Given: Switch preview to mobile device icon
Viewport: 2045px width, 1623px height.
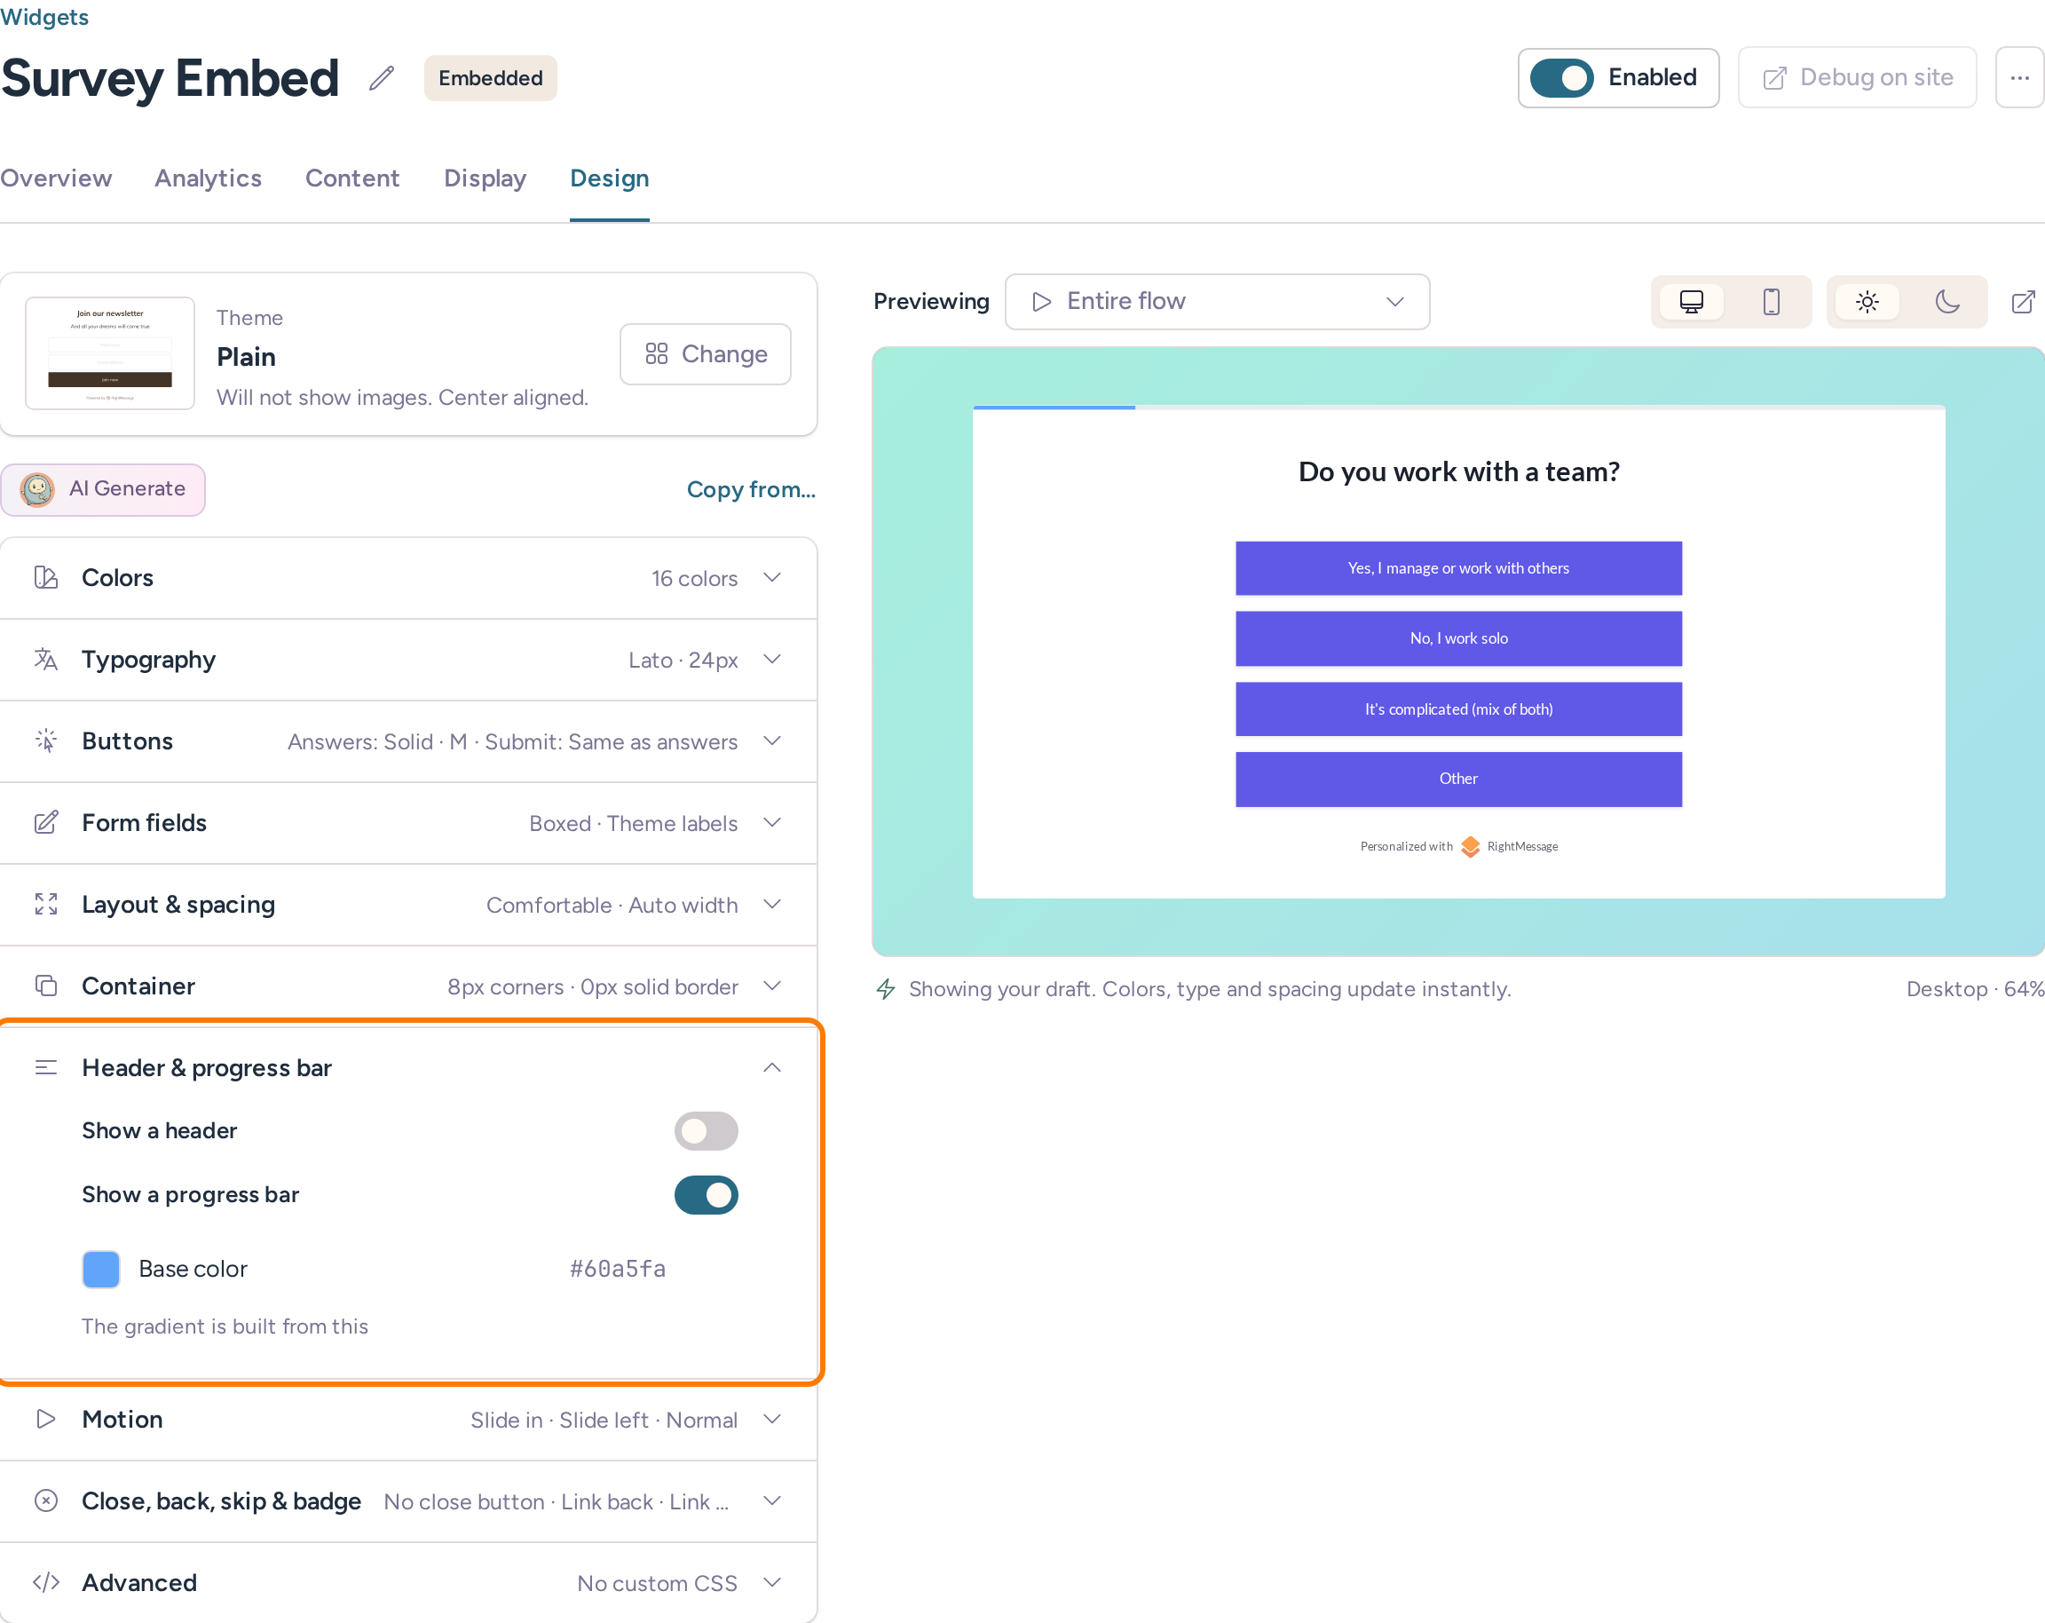Looking at the screenshot, I should [x=1771, y=302].
